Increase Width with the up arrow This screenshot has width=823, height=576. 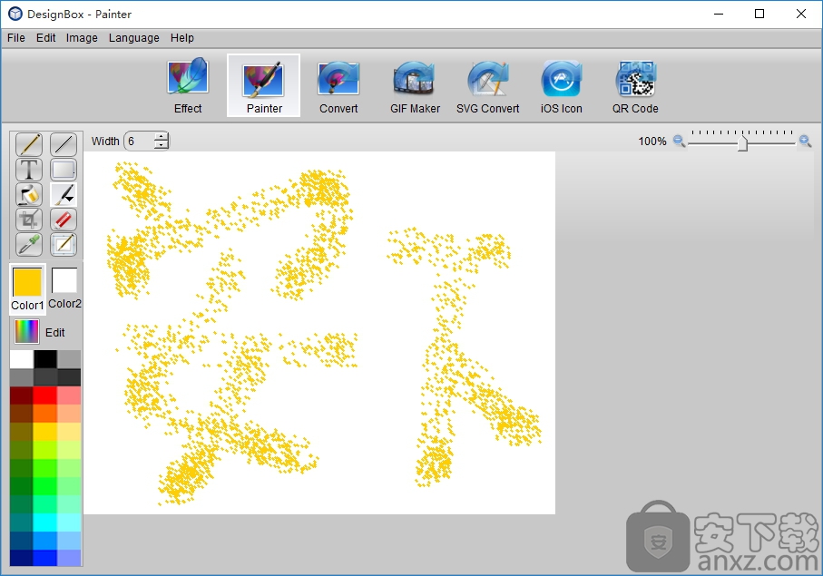click(x=162, y=137)
